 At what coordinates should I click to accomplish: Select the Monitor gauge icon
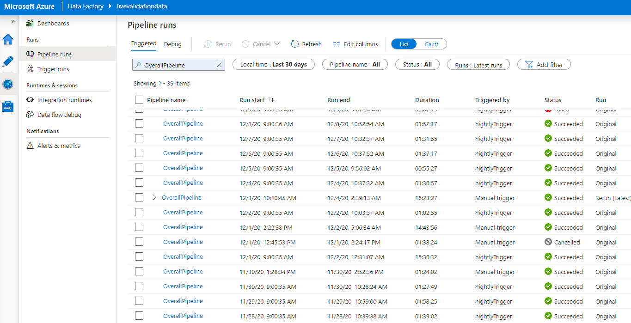[8, 84]
